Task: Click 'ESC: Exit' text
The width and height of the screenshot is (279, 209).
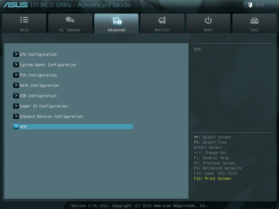Action: [x=228, y=173]
